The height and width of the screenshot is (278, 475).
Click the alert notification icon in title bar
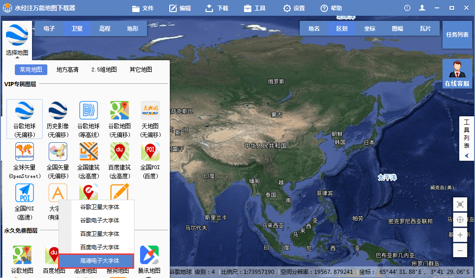pyautogui.click(x=407, y=8)
